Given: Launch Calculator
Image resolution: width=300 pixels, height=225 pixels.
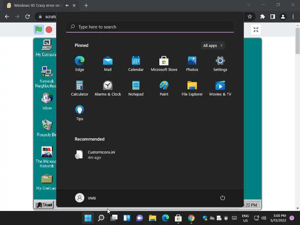Looking at the screenshot, I should tap(80, 88).
